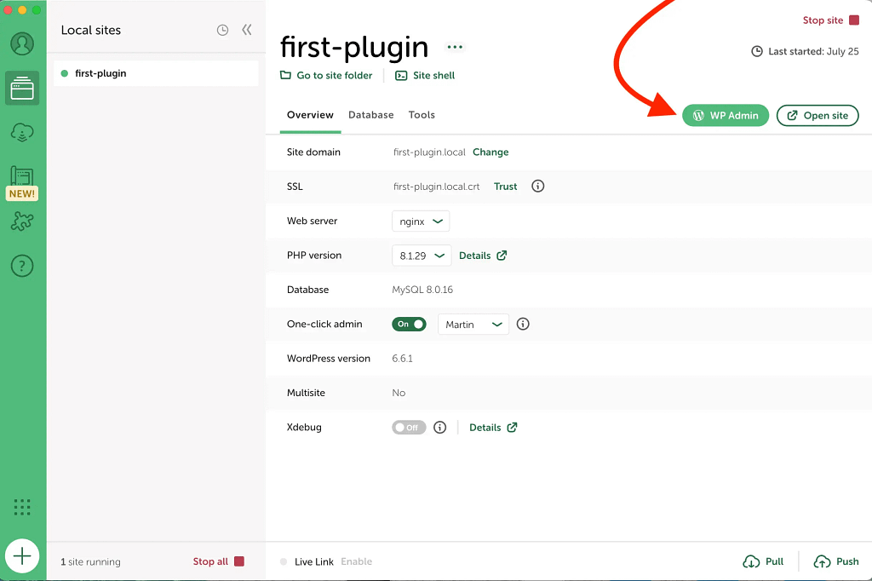Click the Xdebug info icon

coord(440,428)
